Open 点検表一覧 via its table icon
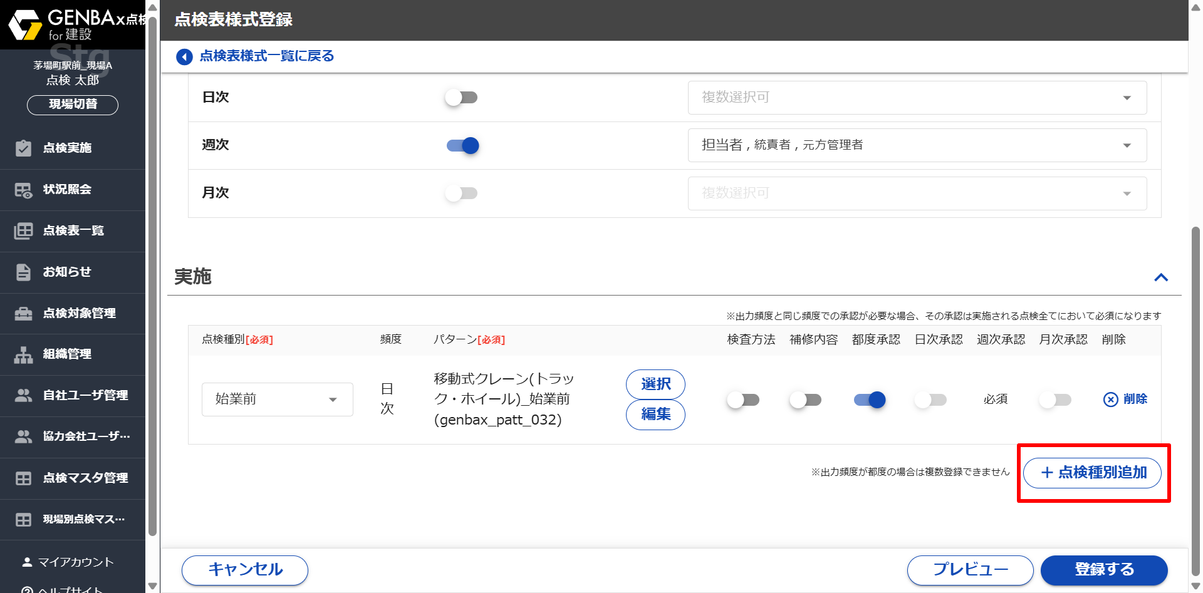Viewport: 1203px width, 593px height. [x=23, y=231]
